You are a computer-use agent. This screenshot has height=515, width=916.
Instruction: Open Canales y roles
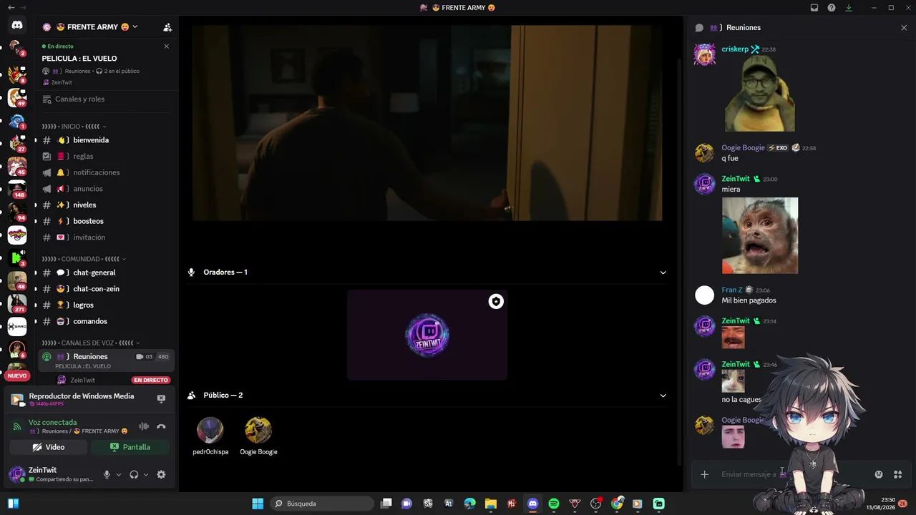tap(107, 99)
